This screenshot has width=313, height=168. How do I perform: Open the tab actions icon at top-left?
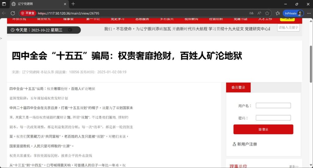tap(4, 4)
